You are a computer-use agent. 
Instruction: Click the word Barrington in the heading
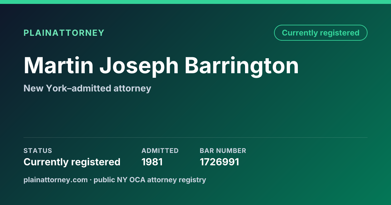click(x=242, y=66)
